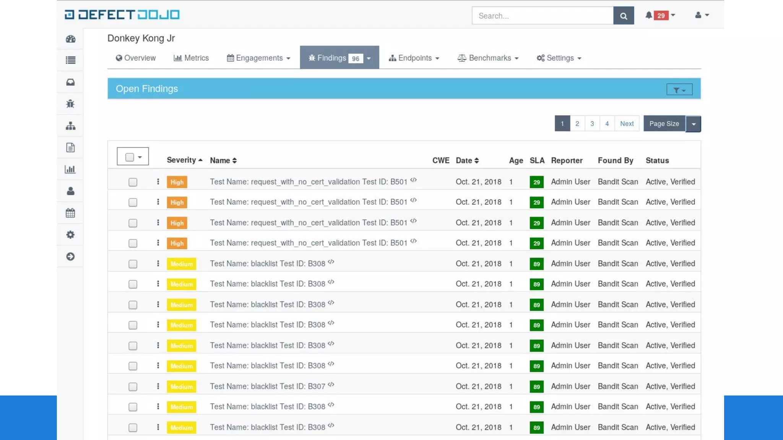This screenshot has height=440, width=783.
Task: Tick the checkbox on the last visible B308 row
Action: pos(133,428)
